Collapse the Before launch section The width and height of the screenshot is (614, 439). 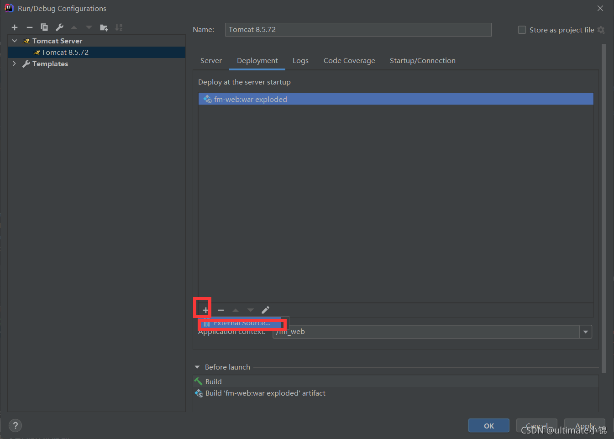pos(197,367)
